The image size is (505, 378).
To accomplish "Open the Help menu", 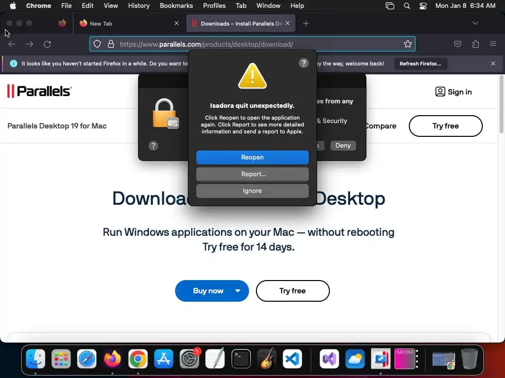I will click(x=297, y=6).
